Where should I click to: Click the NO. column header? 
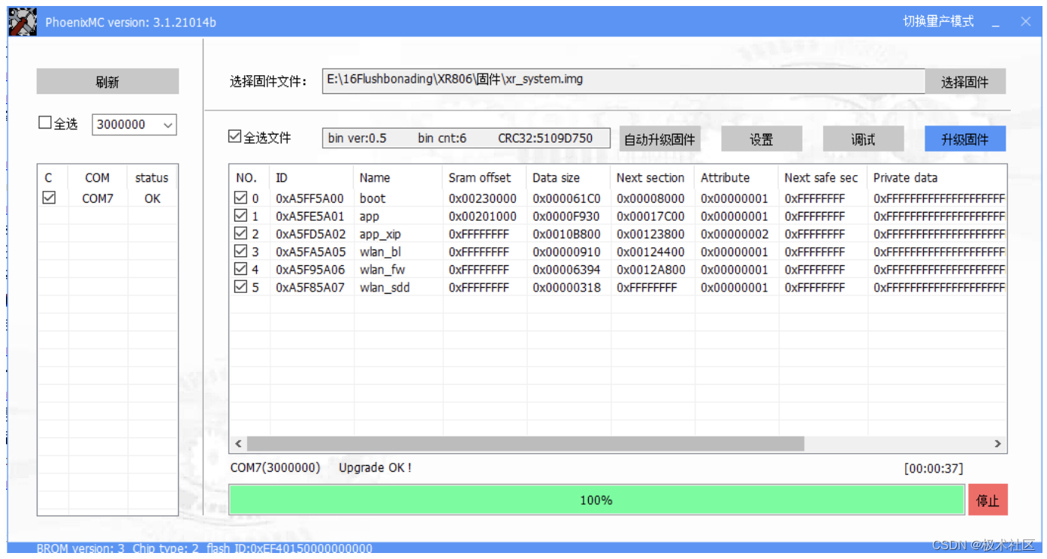[246, 178]
